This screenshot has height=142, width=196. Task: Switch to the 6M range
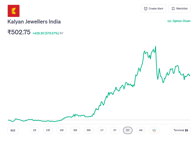tap(89, 130)
